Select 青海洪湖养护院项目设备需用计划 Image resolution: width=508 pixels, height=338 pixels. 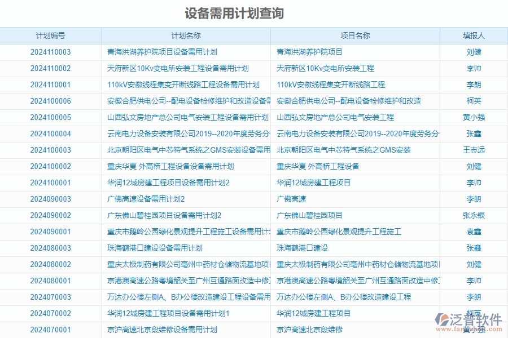point(159,51)
